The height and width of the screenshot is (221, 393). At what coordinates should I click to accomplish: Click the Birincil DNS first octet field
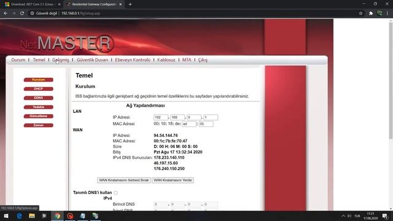[161, 204]
